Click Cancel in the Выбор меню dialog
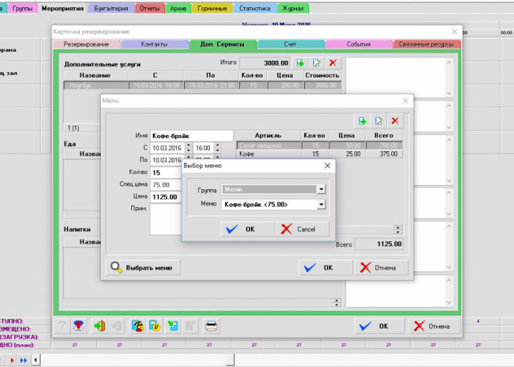514x367 pixels. point(303,229)
